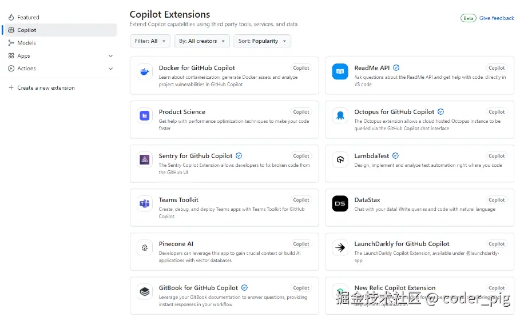This screenshot has width=520, height=317.
Task: Click Copilot tag on Docker card
Action: 301,68
